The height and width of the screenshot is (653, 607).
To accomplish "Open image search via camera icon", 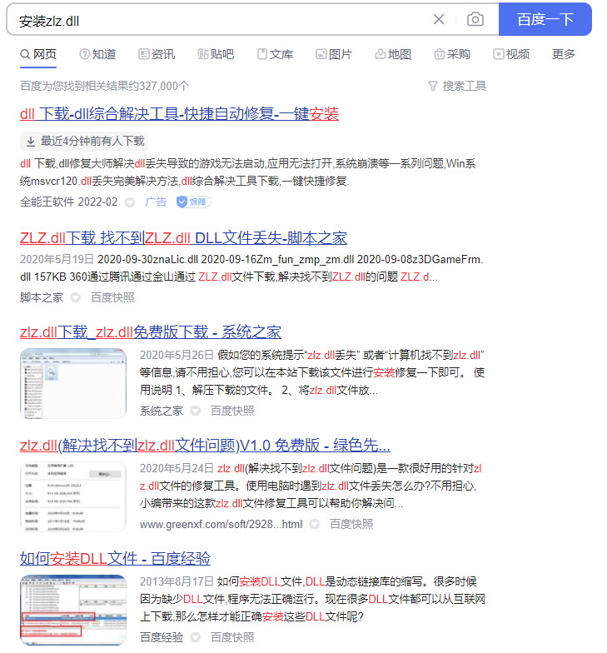I will [475, 19].
